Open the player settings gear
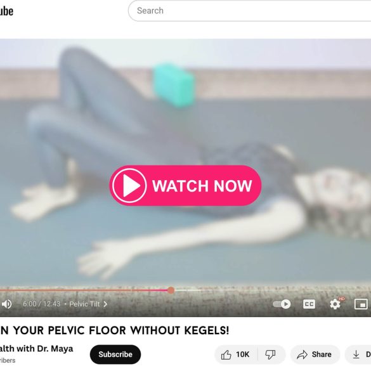371x371 pixels. (335, 304)
